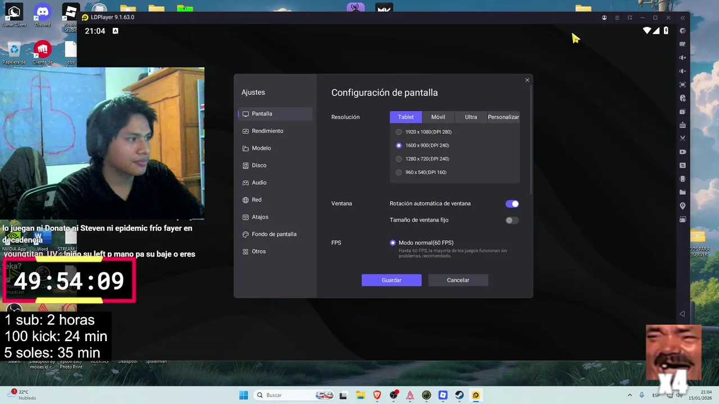Click Roblox icon on the taskbar
Image resolution: width=719 pixels, height=404 pixels.
tap(443, 395)
